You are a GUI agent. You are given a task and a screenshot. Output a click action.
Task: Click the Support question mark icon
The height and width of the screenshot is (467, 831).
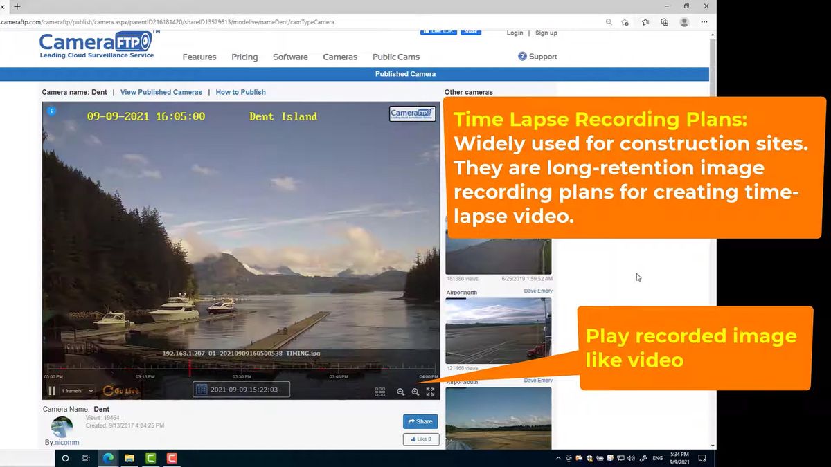click(522, 56)
